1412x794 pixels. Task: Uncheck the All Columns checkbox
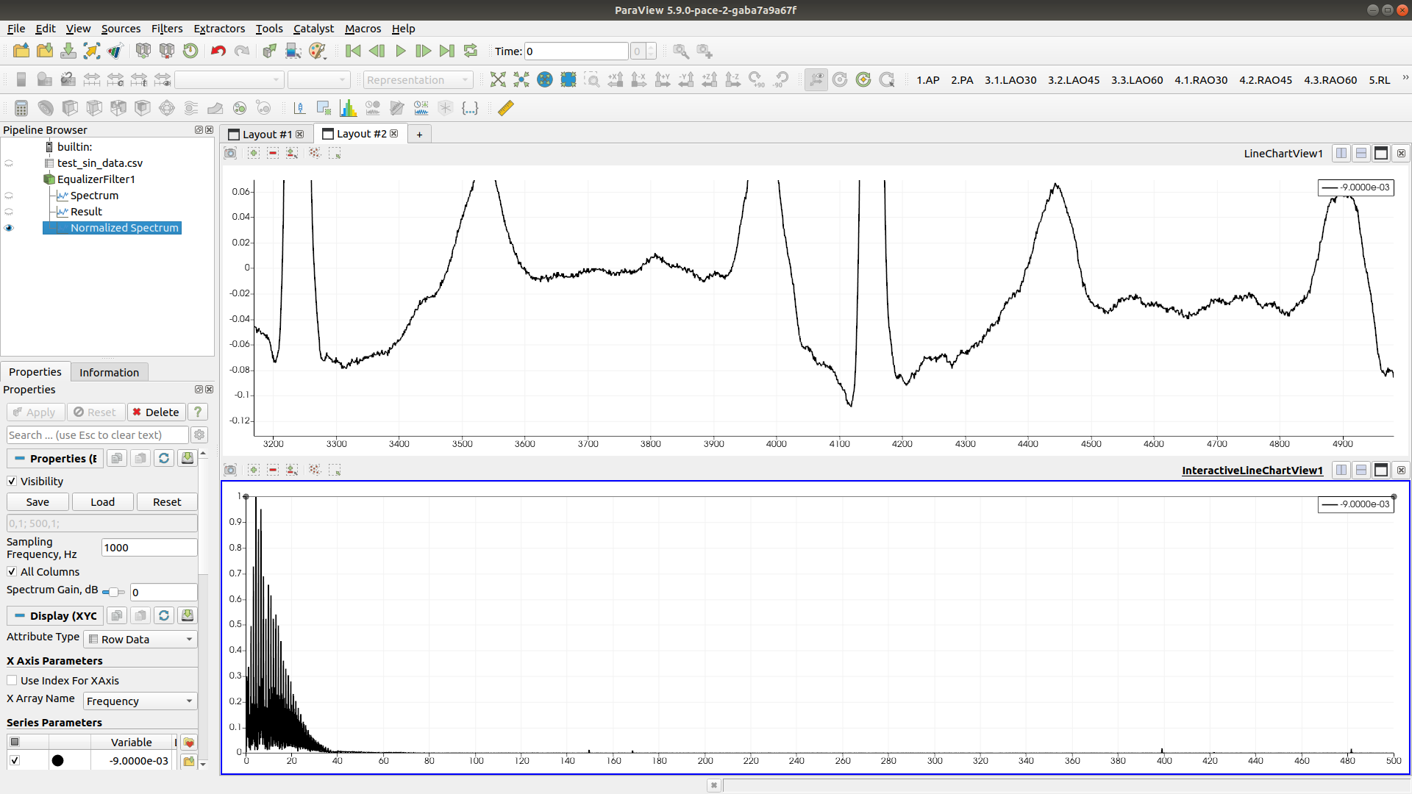(12, 572)
